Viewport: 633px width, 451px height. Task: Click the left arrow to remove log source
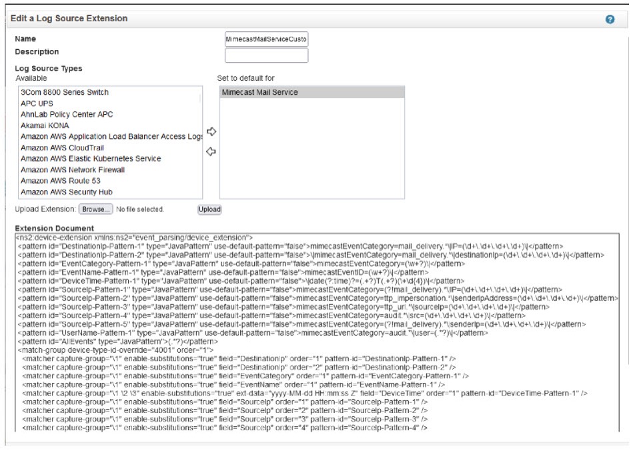point(210,152)
